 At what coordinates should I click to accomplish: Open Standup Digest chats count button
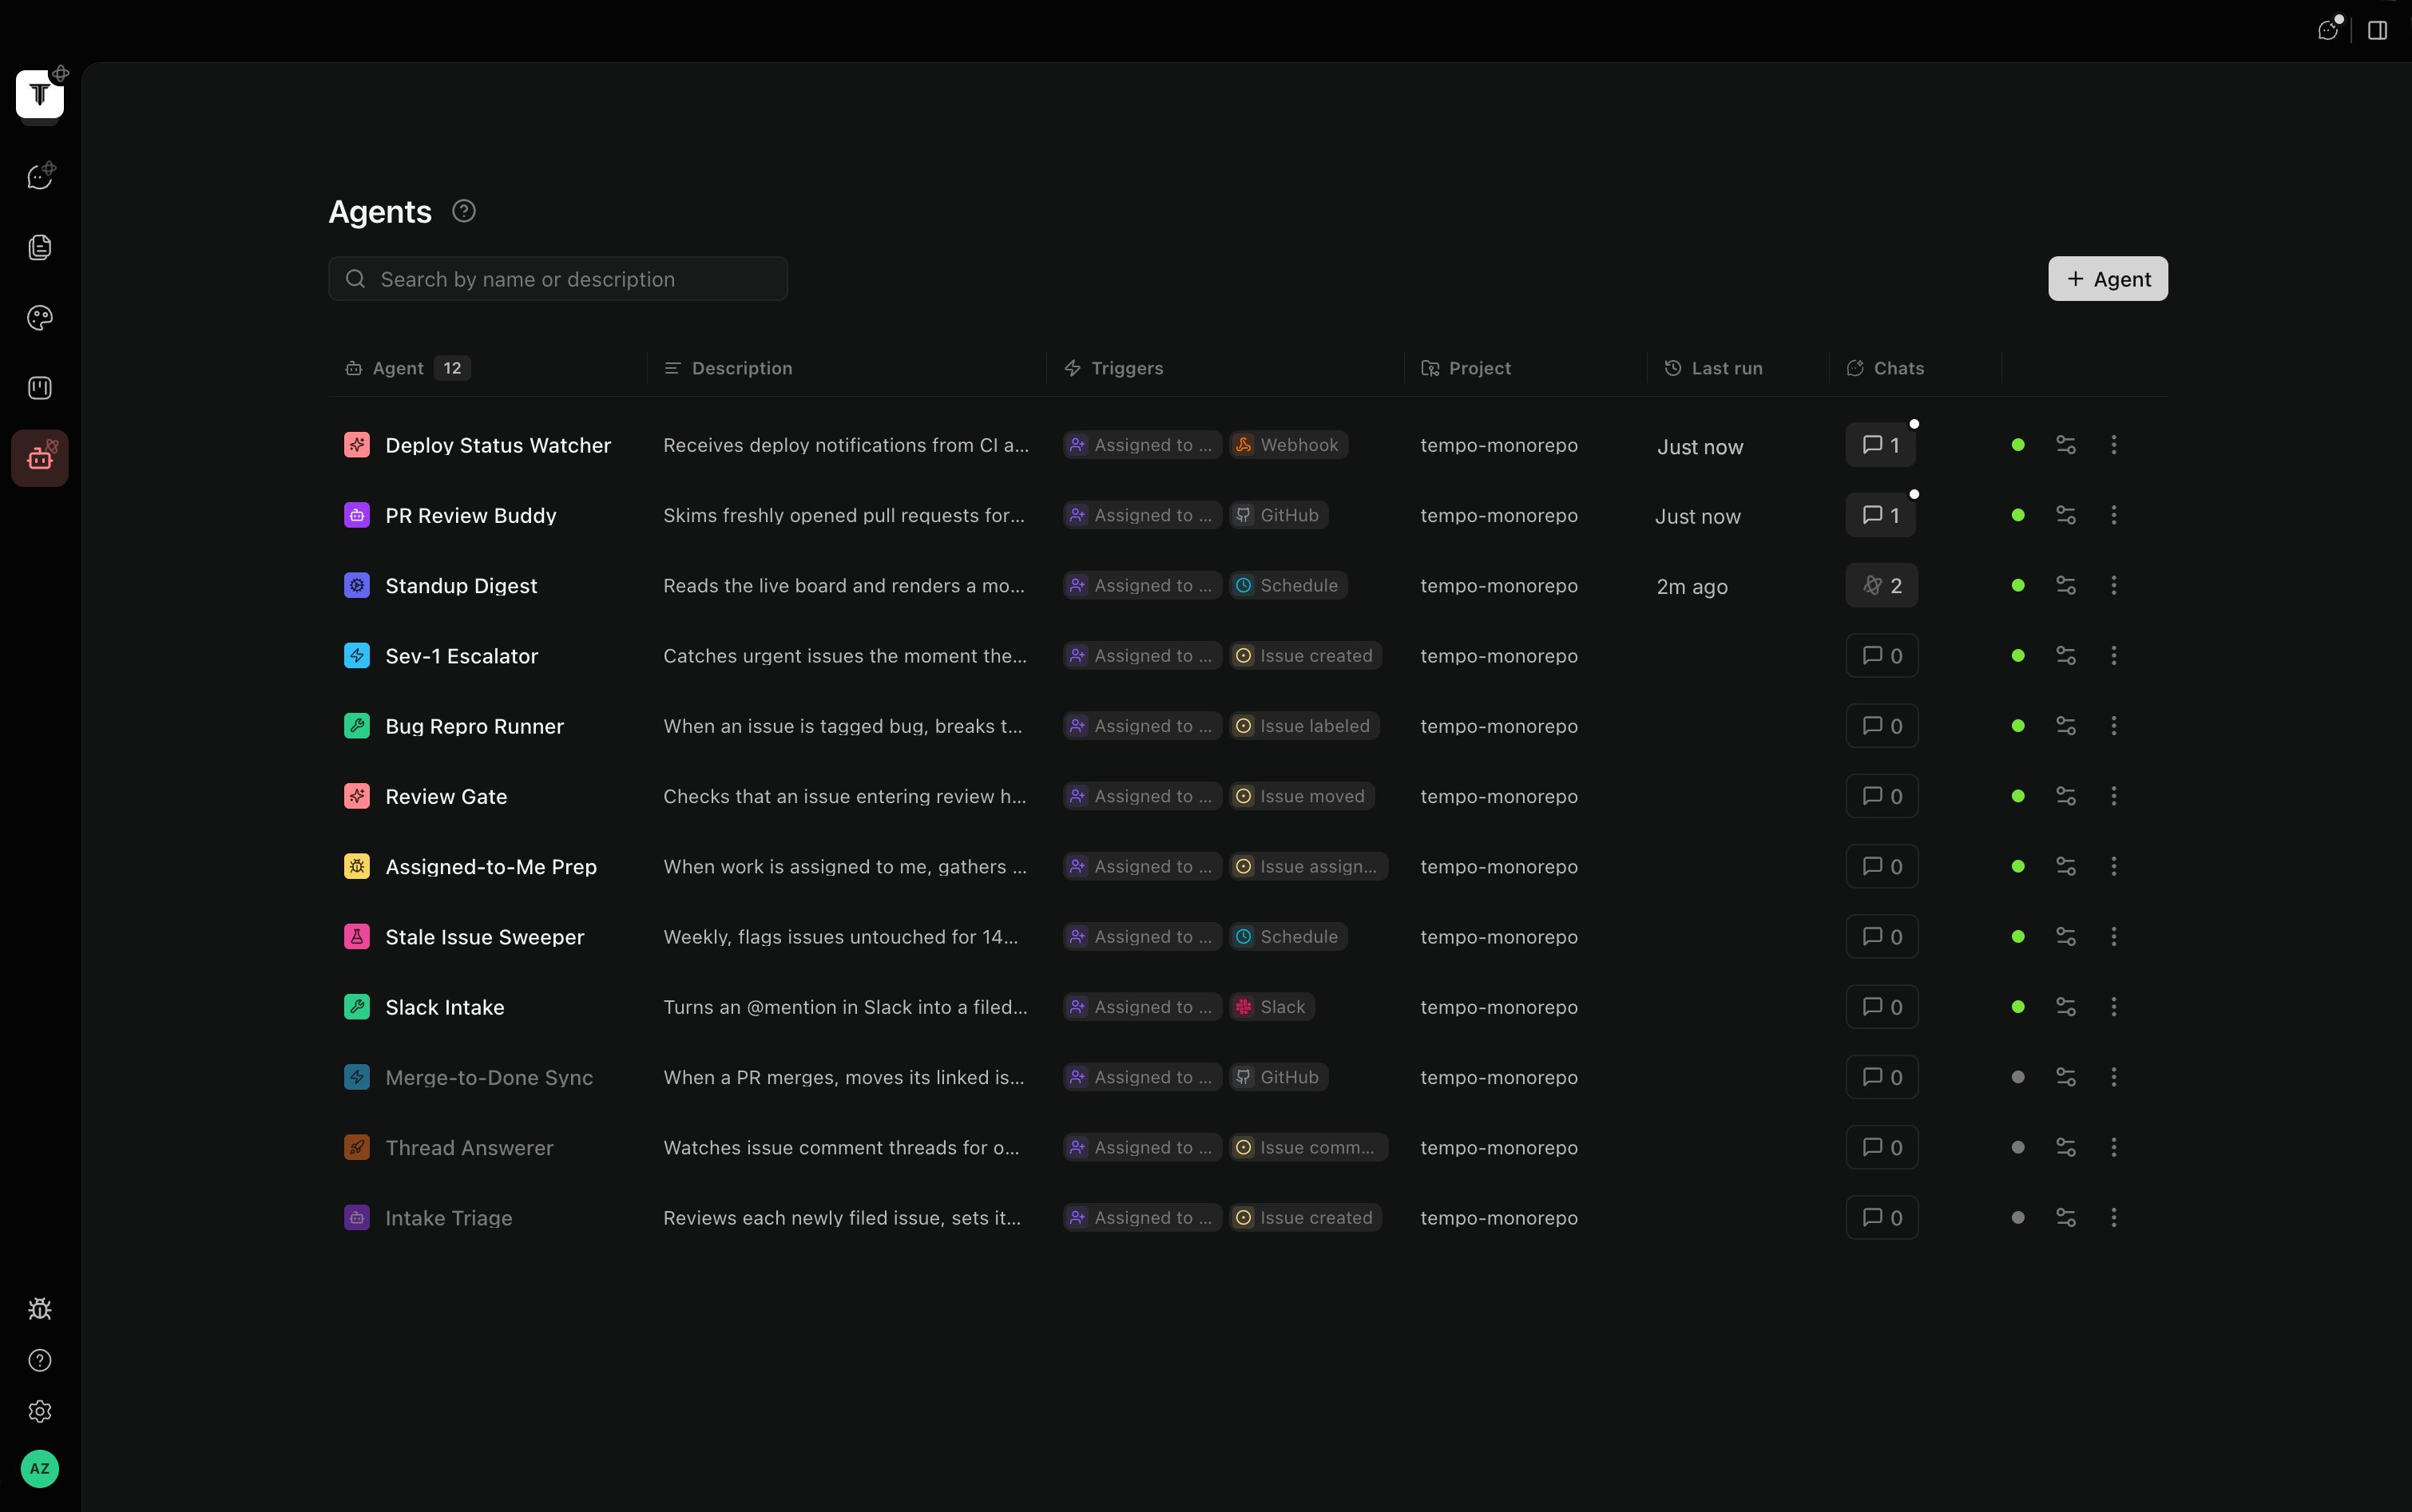[1882, 585]
